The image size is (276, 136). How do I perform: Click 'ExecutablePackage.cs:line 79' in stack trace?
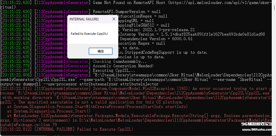tap(28, 125)
